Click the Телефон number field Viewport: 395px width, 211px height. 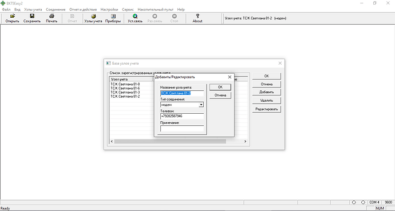point(182,116)
